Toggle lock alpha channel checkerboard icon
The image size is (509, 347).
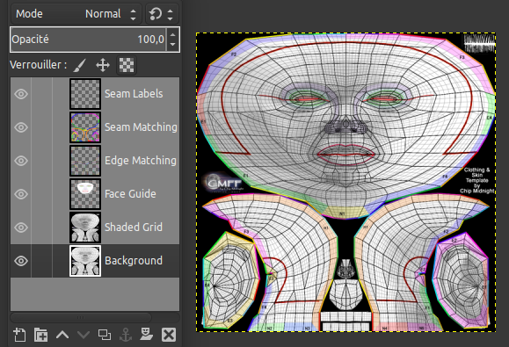point(127,65)
